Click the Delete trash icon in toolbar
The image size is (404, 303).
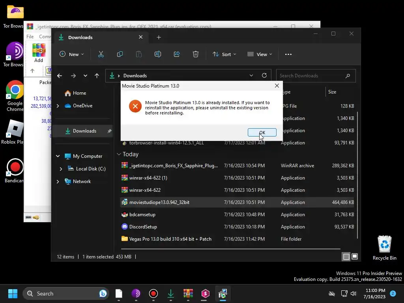point(196,54)
